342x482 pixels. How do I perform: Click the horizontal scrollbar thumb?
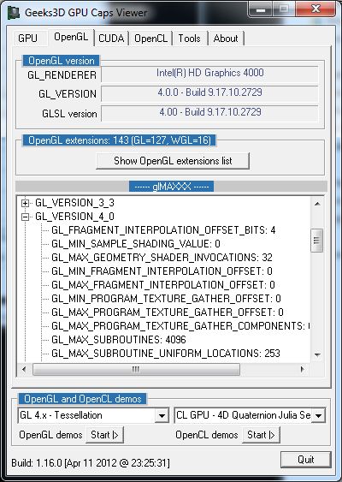[136, 369]
